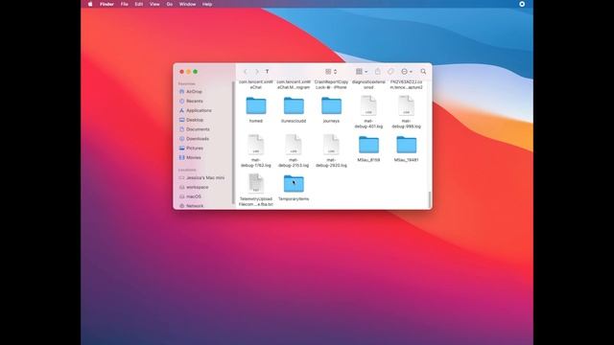Screen dimensions: 614x345
Task: Open the Edit menu
Action: coord(138,4)
